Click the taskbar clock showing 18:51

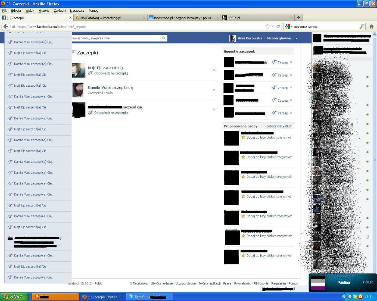(x=369, y=297)
